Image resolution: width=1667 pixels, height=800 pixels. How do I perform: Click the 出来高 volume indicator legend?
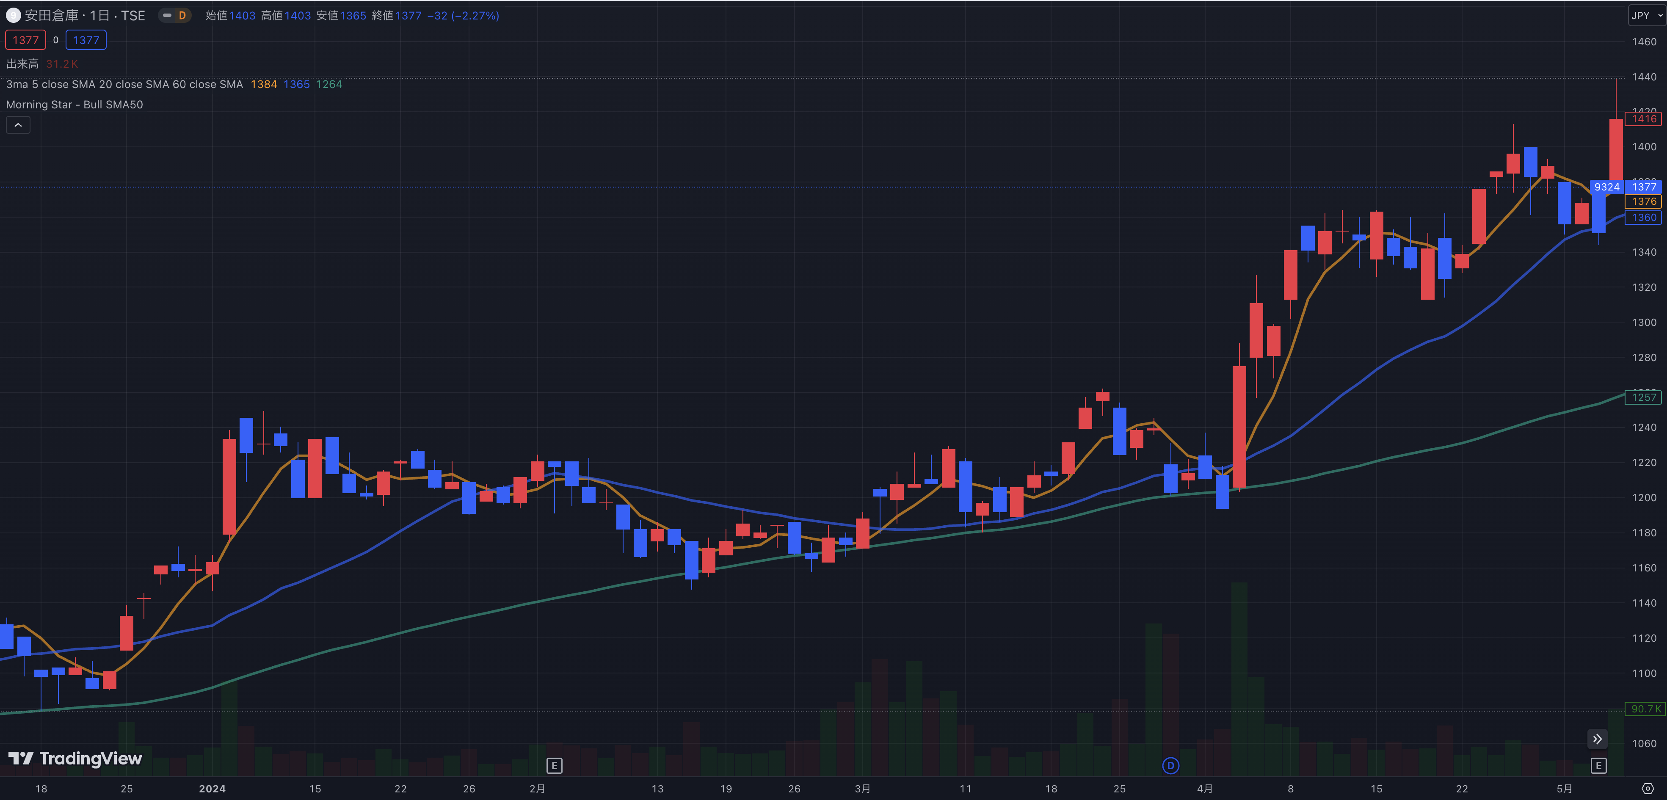(23, 63)
